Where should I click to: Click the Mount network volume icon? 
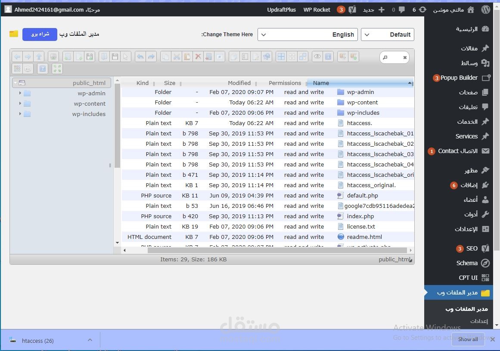pos(53,57)
